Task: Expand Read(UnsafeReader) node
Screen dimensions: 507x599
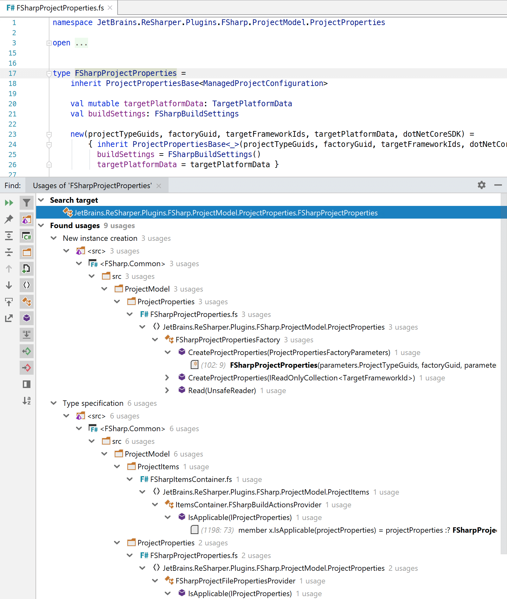Action: (x=167, y=390)
